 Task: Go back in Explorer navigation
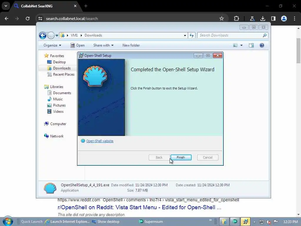point(43,35)
